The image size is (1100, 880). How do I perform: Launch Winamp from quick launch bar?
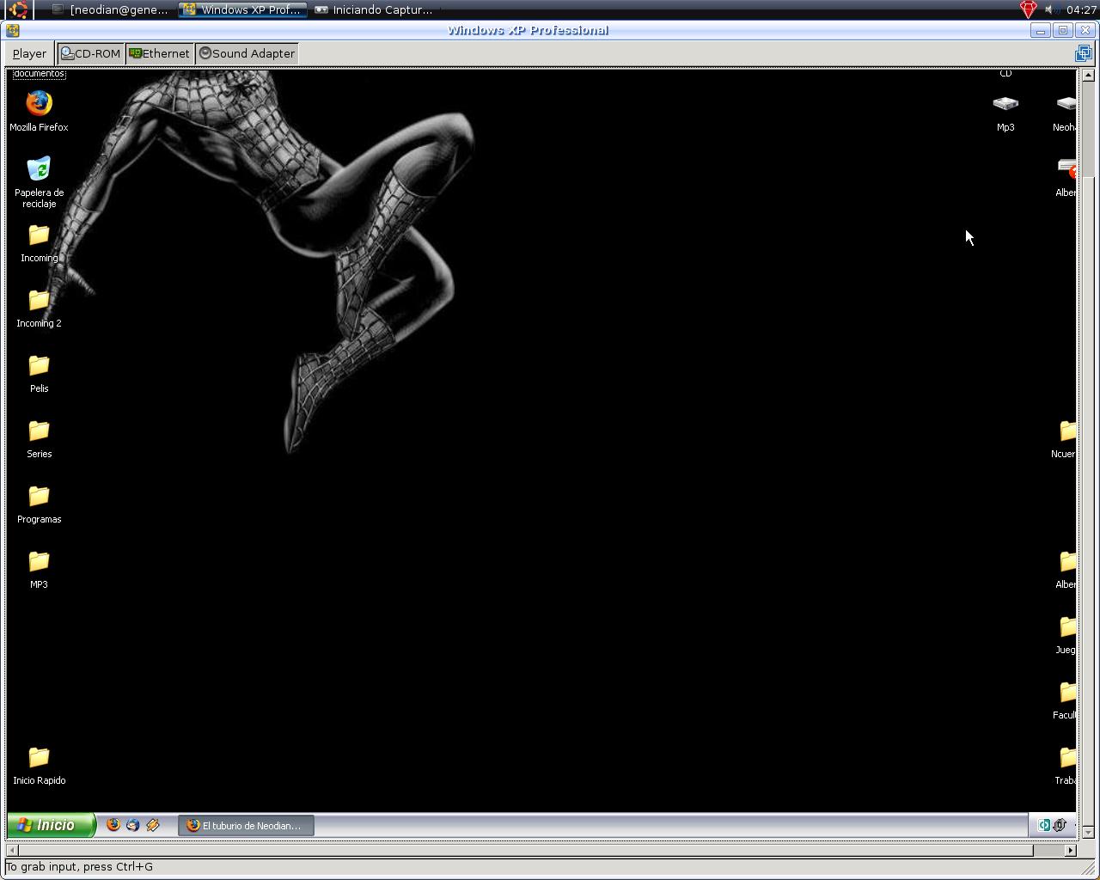coord(153,825)
